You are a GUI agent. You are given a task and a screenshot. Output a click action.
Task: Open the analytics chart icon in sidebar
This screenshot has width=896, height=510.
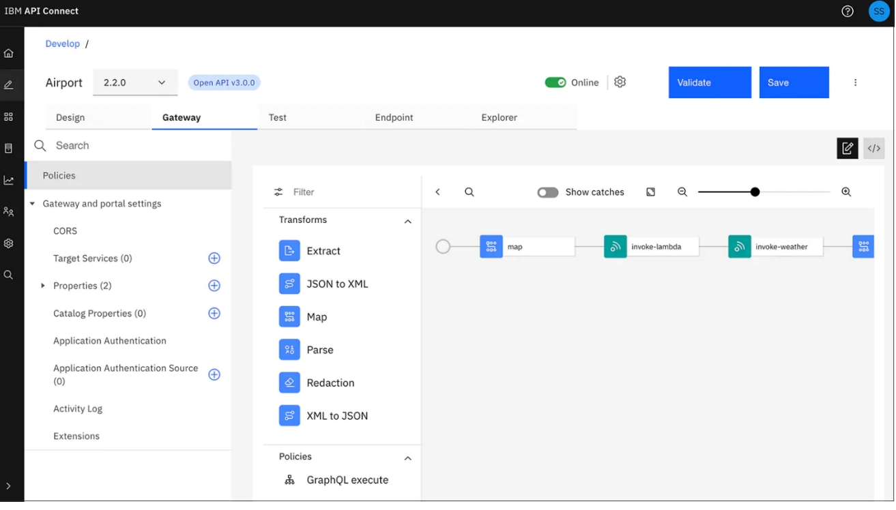point(9,181)
